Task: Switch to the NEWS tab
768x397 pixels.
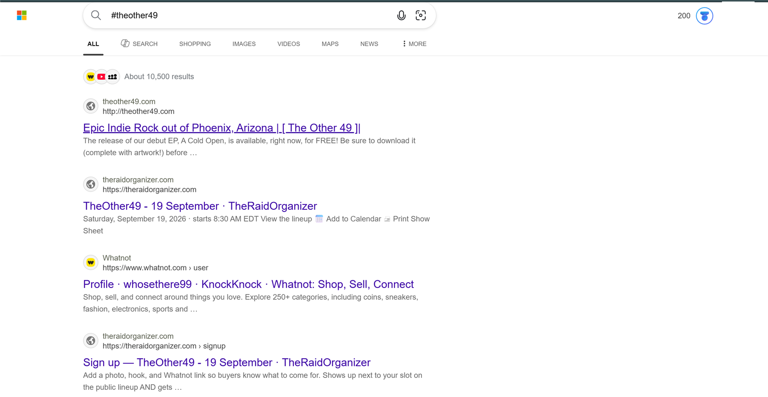Action: click(369, 44)
